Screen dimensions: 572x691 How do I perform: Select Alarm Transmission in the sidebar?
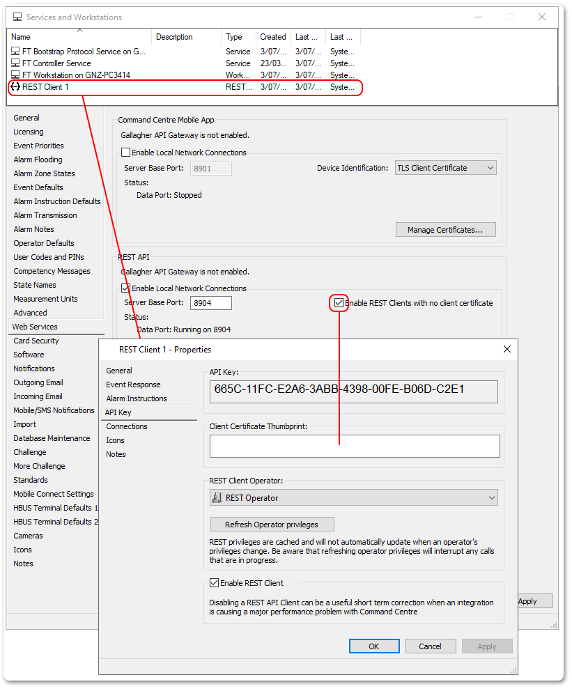(x=45, y=215)
